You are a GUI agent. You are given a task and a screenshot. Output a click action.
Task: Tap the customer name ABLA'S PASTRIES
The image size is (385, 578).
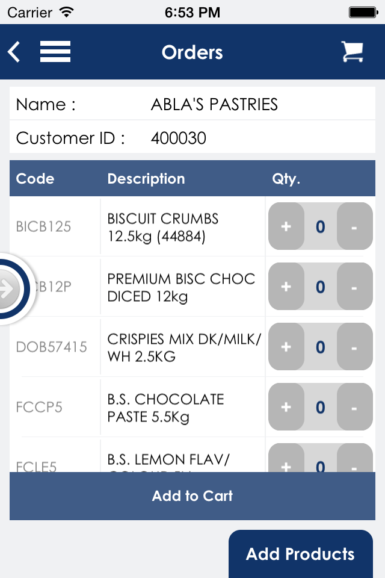[x=214, y=104]
